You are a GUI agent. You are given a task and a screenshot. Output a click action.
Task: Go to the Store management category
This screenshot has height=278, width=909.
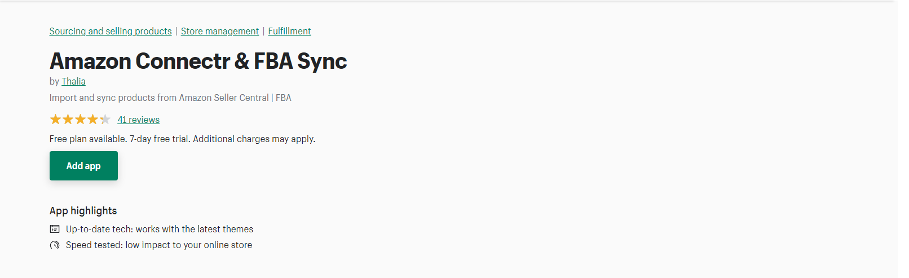[x=220, y=31]
